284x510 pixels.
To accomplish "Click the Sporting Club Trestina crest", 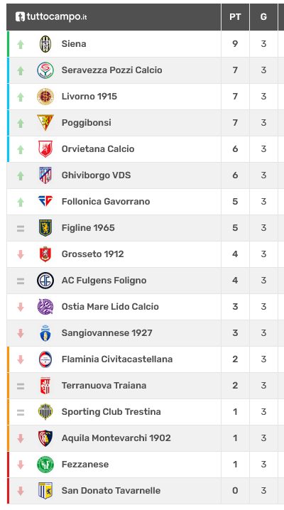I will click(45, 412).
